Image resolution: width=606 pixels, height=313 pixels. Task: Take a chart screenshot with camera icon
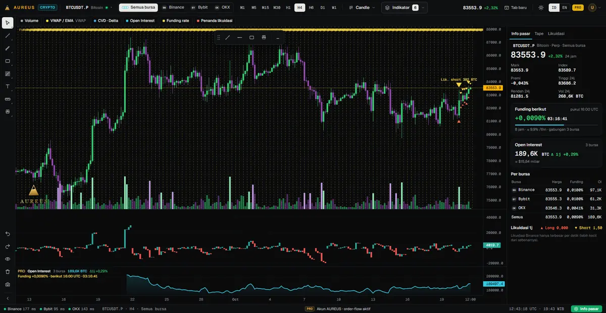click(x=8, y=284)
